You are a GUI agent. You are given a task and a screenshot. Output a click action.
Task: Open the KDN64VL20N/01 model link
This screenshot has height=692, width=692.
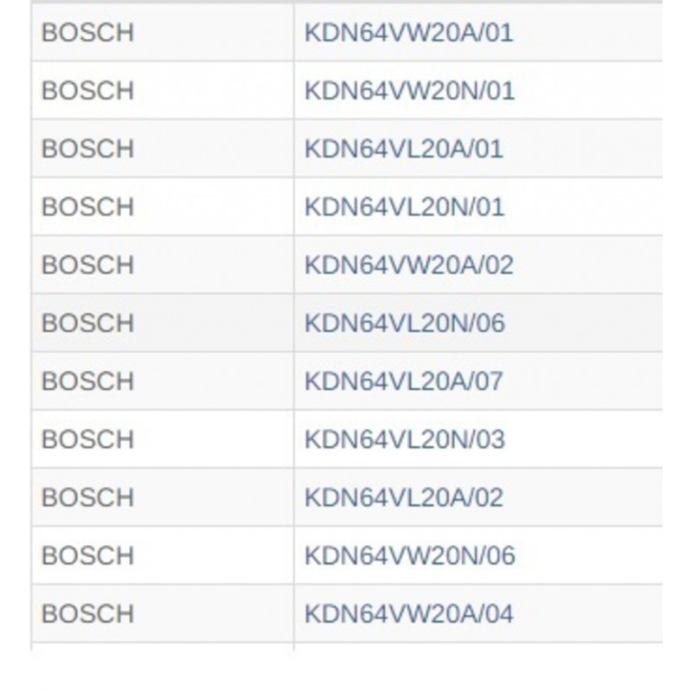[x=404, y=207]
